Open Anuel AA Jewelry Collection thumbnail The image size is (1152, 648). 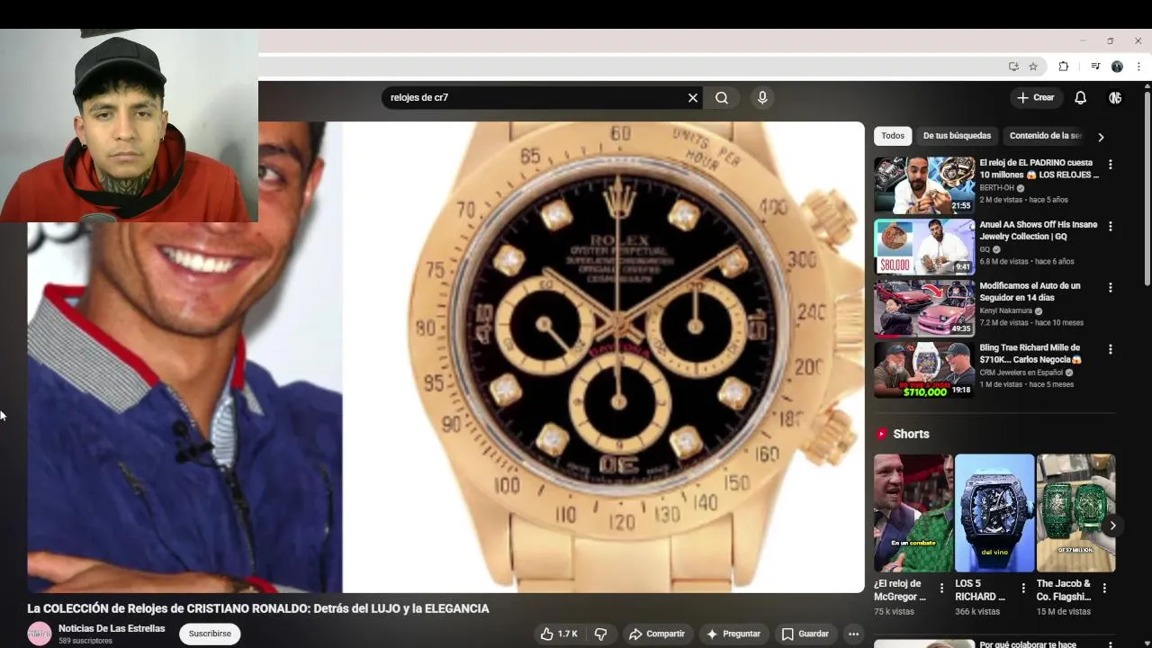(924, 247)
